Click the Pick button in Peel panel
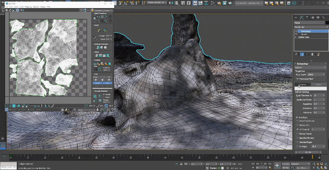This screenshot has height=170, width=329. (x=107, y=83)
